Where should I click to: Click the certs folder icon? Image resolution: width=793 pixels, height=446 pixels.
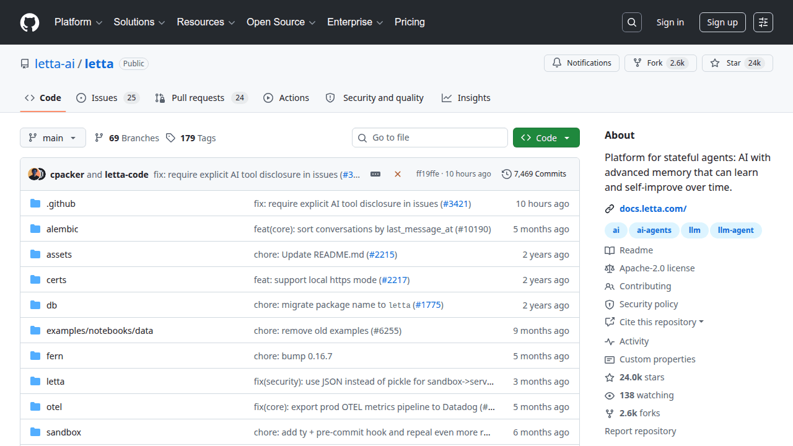tap(35, 280)
